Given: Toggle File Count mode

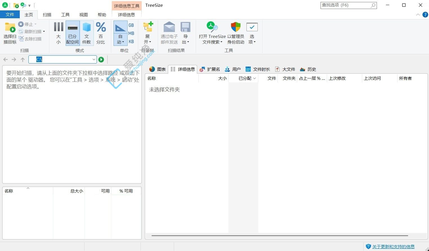Looking at the screenshot, I should 87,33.
